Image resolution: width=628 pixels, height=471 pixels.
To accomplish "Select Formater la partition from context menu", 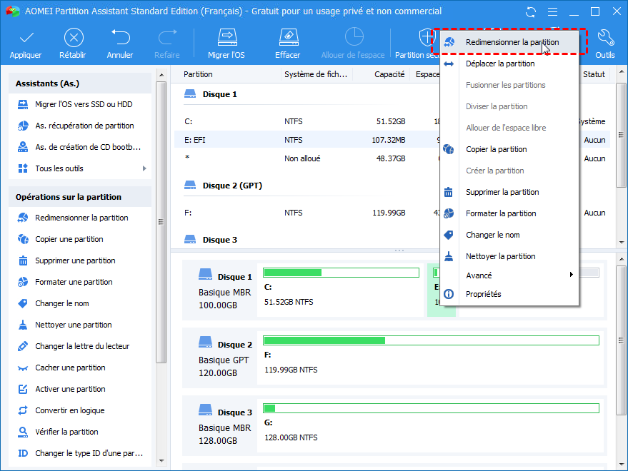I will [x=500, y=213].
